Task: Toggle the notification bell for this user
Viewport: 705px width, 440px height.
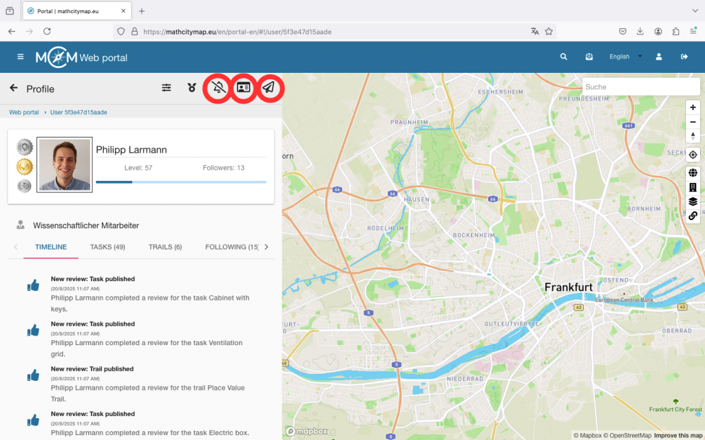Action: pos(218,88)
